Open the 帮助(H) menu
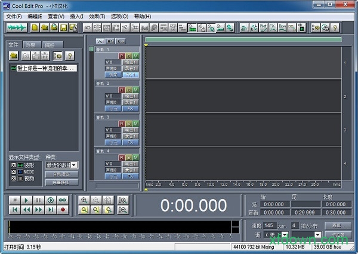 [143, 17]
